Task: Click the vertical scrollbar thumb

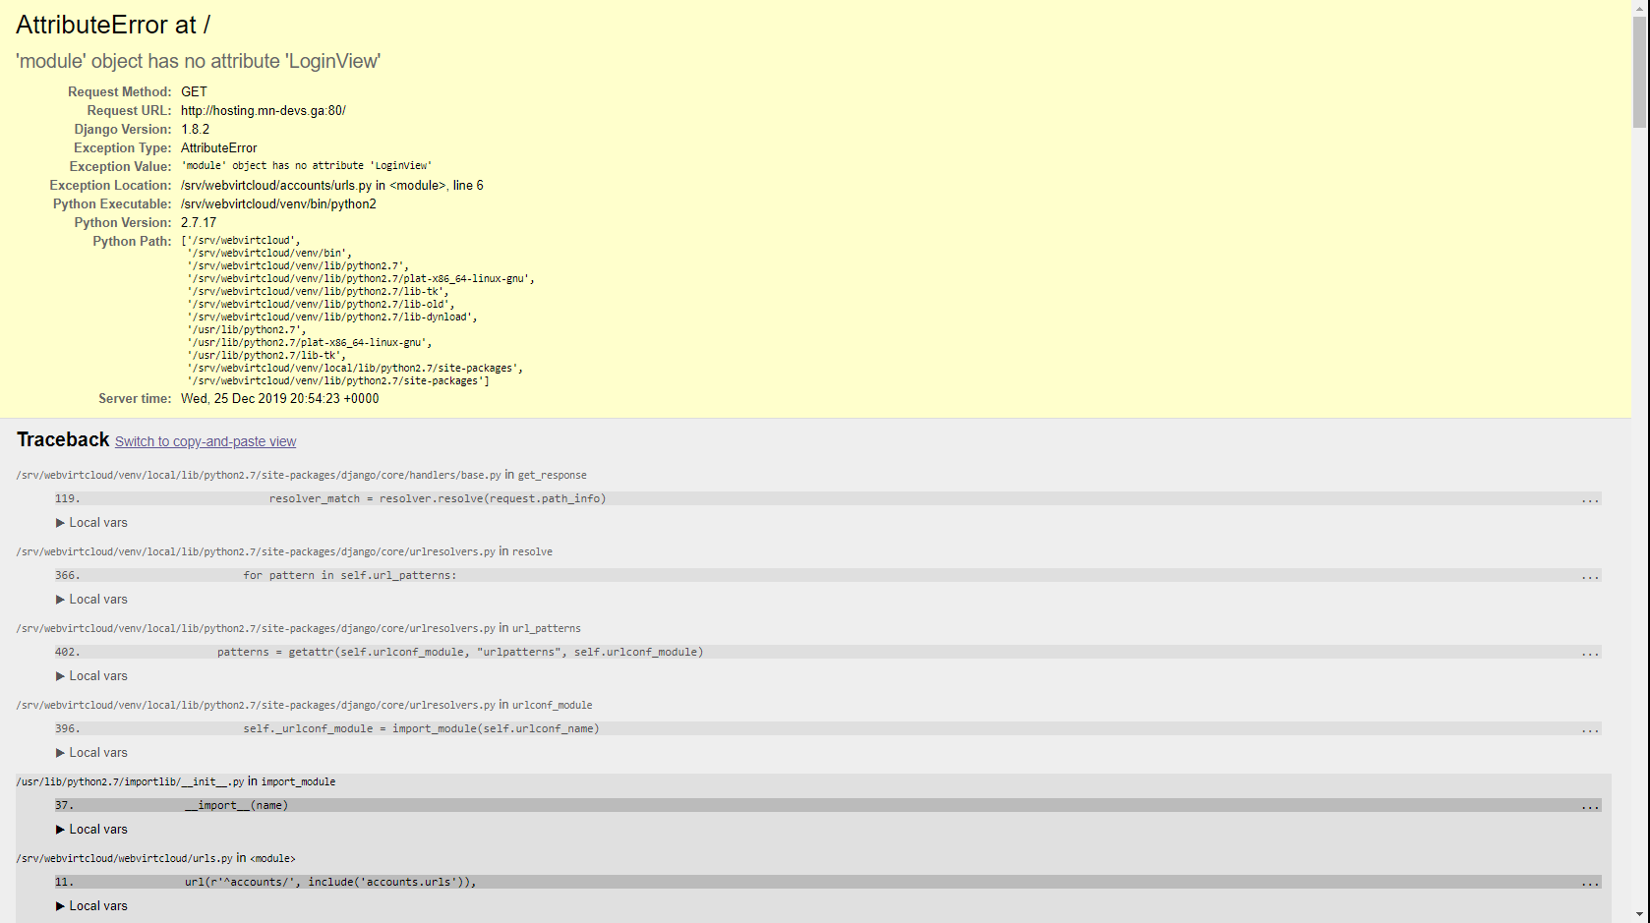Action: 1639,72
